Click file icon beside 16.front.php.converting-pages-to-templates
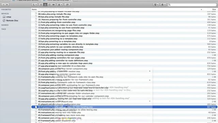This screenshot has height=123, width=218. pos(36,36)
